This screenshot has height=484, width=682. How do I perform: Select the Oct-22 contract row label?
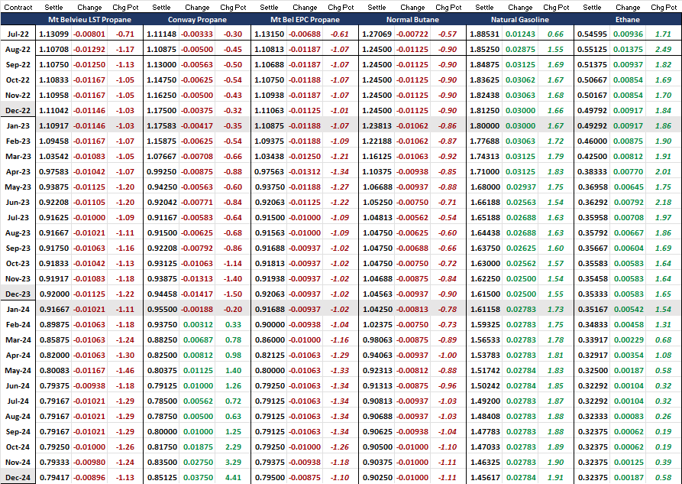(18, 80)
